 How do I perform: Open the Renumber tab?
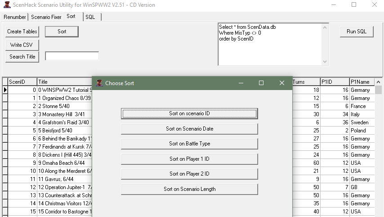tap(15, 17)
